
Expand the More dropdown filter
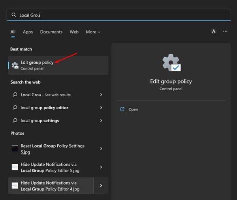coord(93,32)
